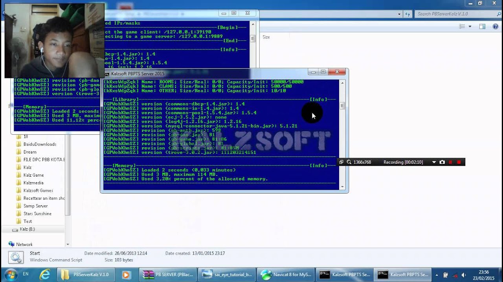Open the taskbar clock showing 23:56
Screen dimensions: 503x282
484,275
